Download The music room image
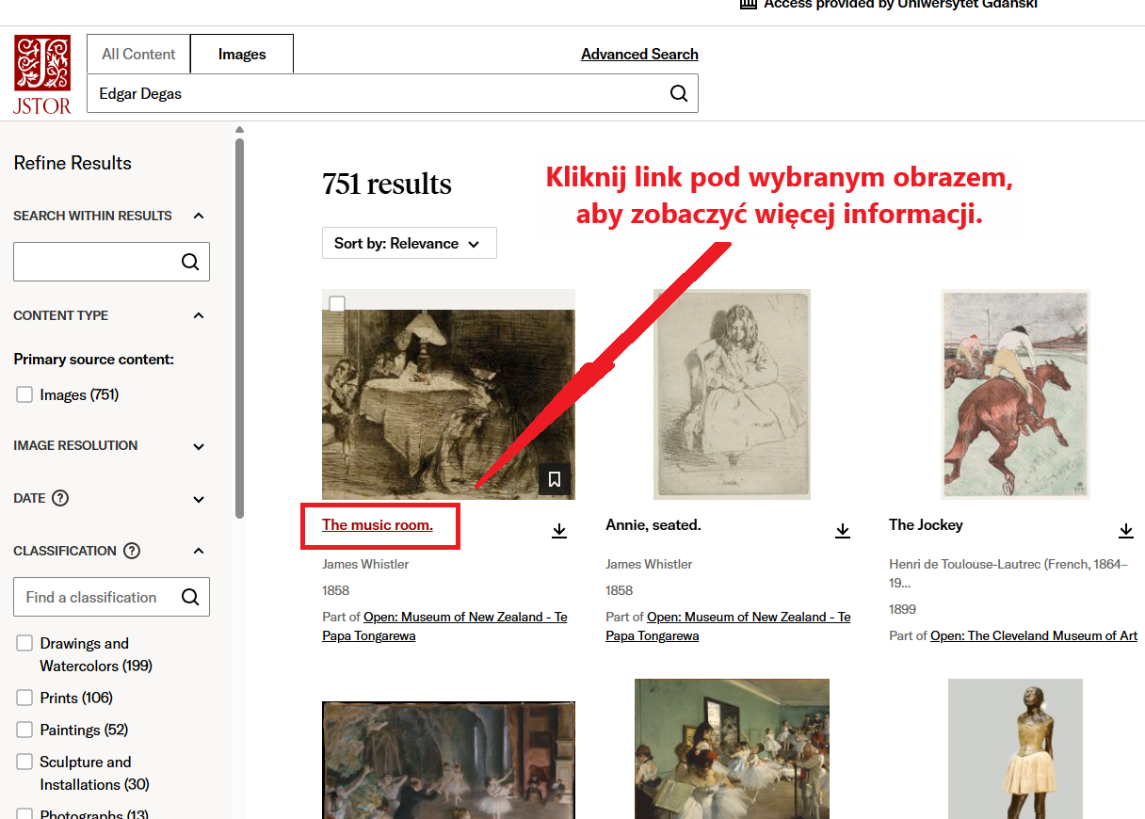This screenshot has width=1145, height=819. [x=559, y=531]
